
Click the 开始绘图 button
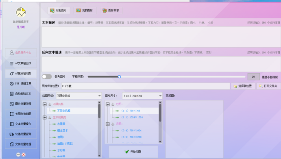click(133, 152)
